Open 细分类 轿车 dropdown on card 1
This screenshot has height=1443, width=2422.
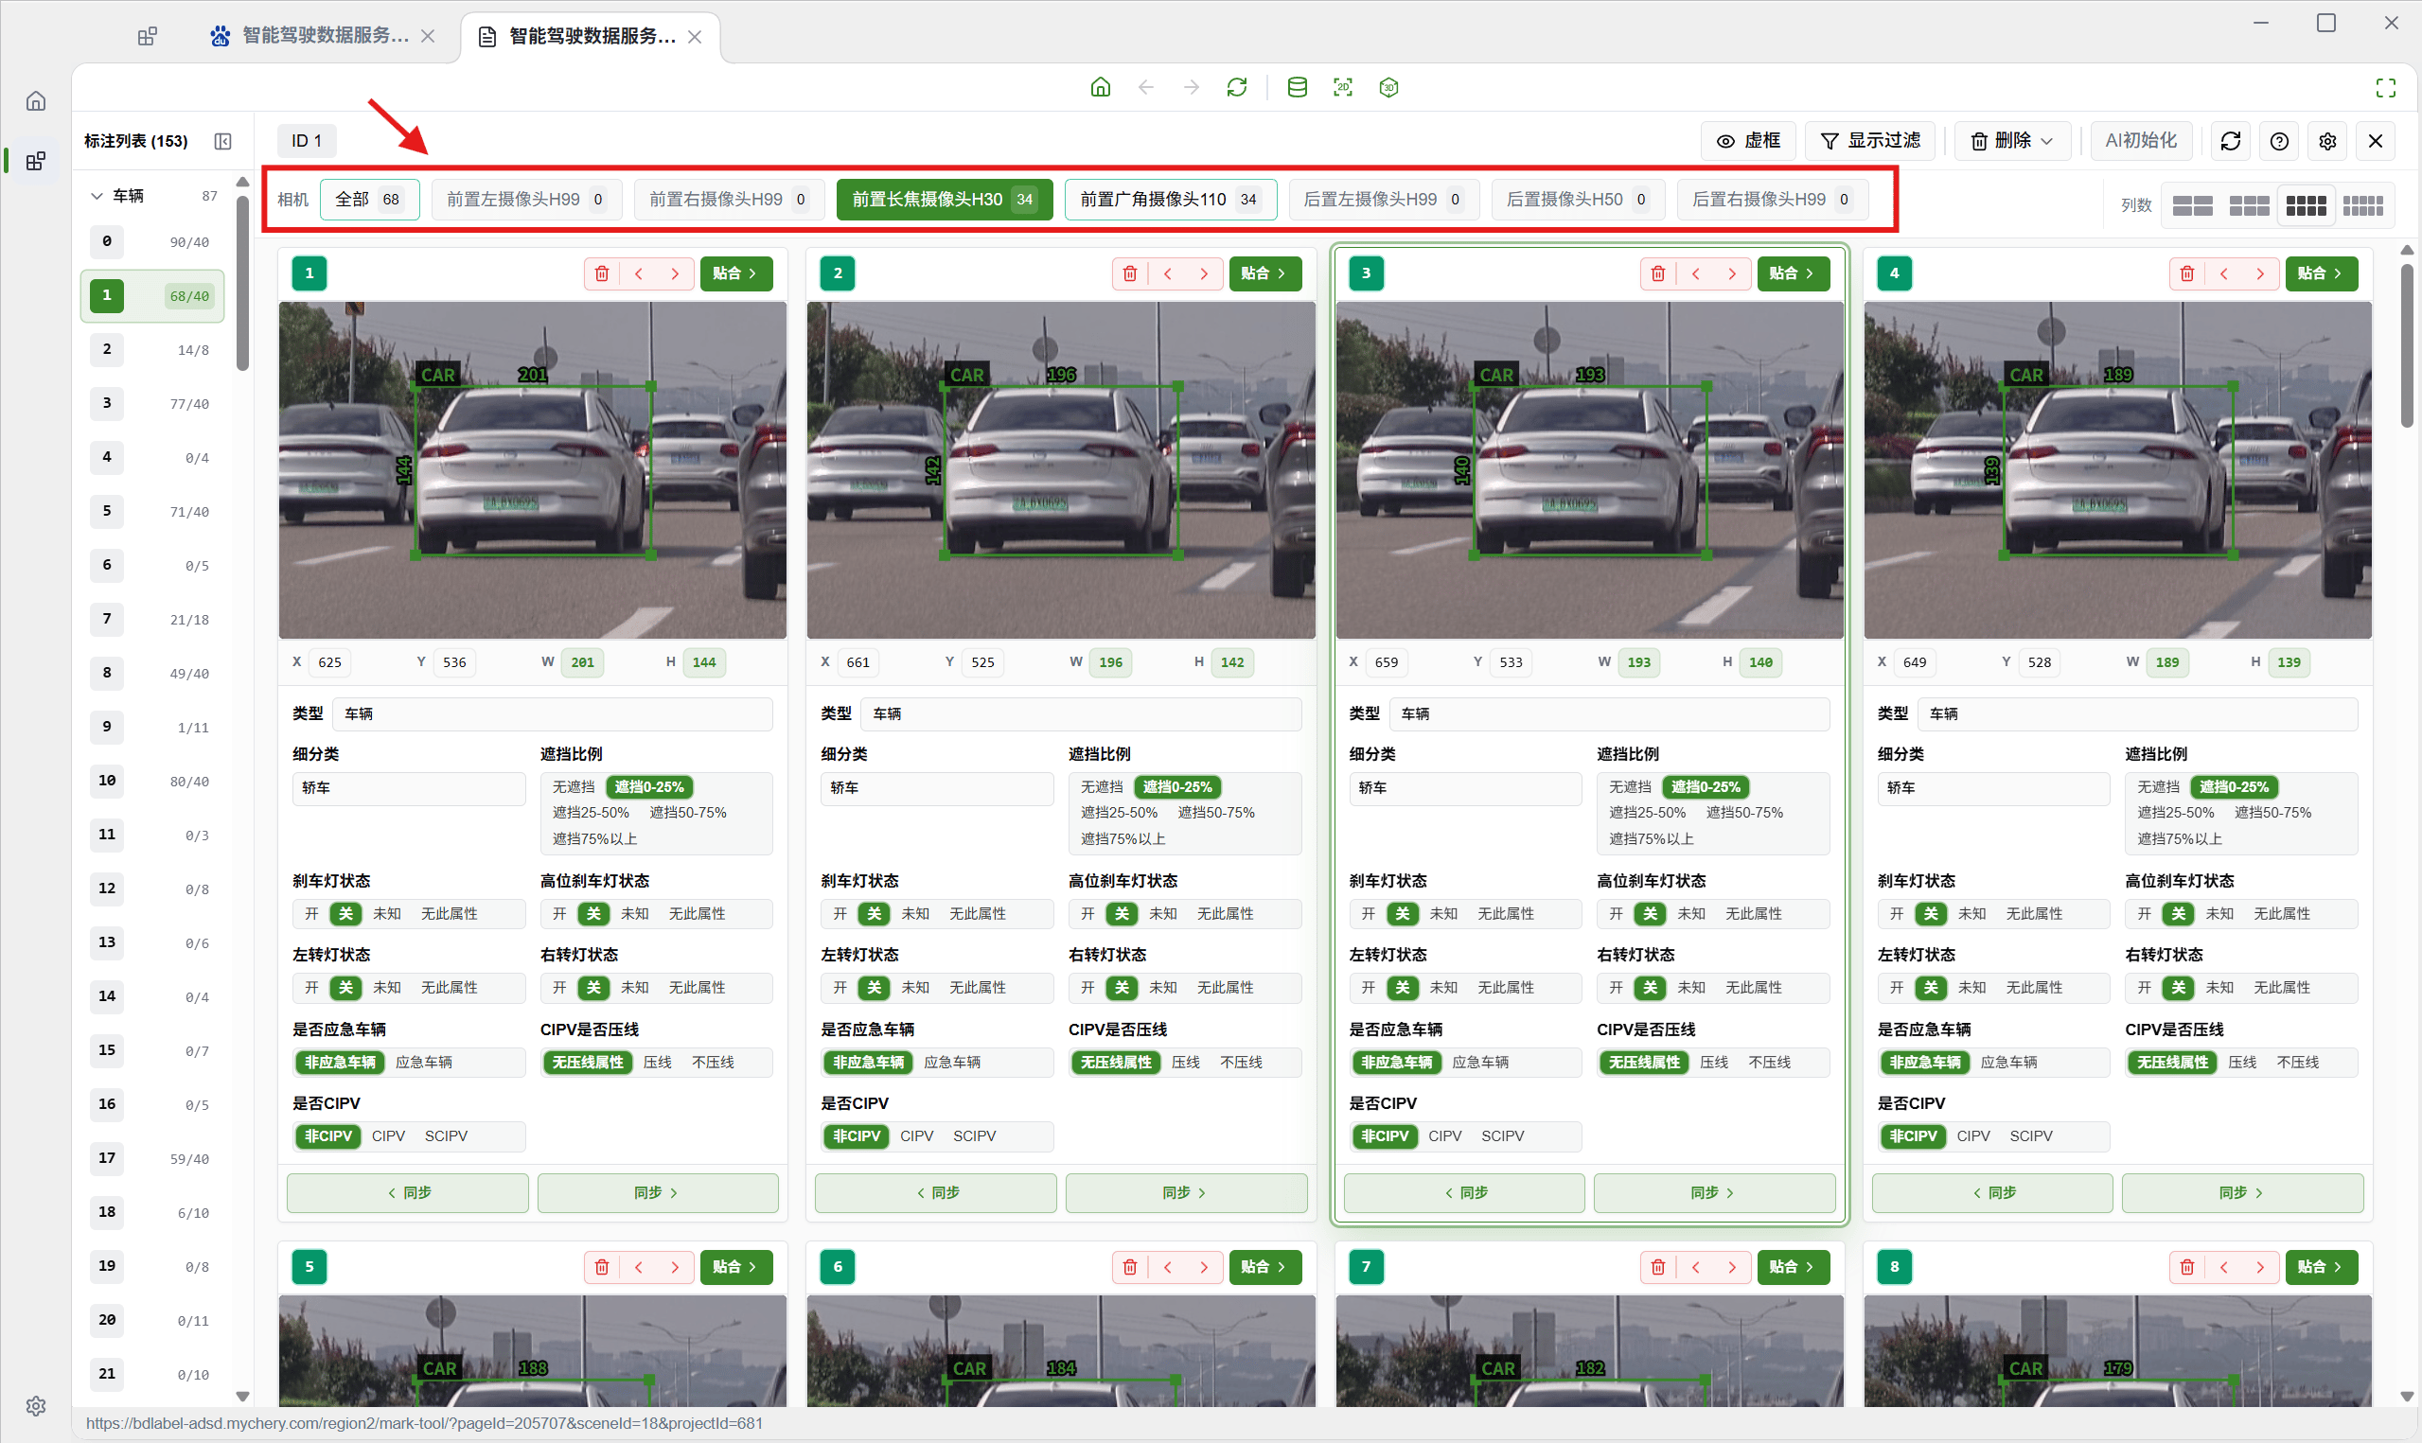[x=408, y=787]
